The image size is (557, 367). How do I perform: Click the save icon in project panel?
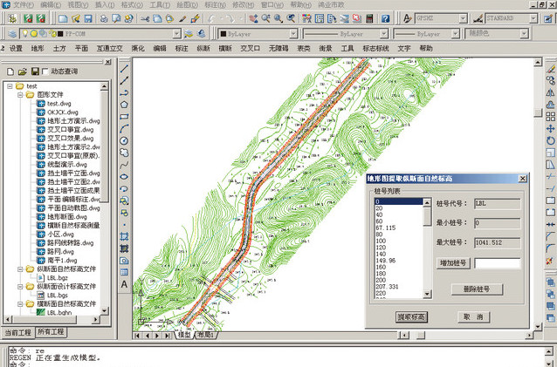click(35, 71)
